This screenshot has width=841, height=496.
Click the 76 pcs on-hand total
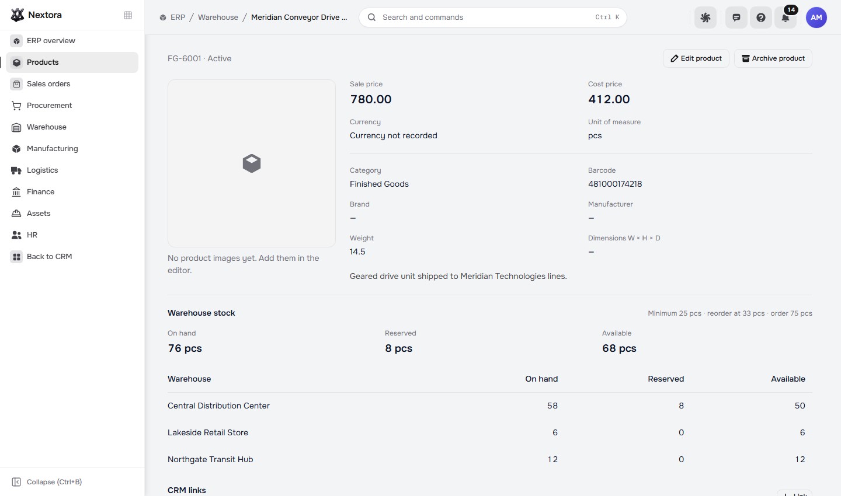[185, 348]
